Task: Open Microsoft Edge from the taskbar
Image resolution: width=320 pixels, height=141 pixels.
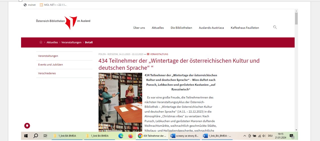Action: (x=121, y=136)
